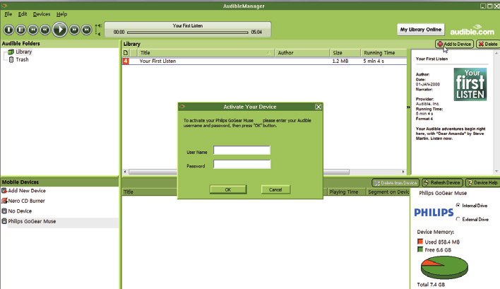The image size is (500, 289).
Task: Click Add to Device button
Action: pos(454,44)
